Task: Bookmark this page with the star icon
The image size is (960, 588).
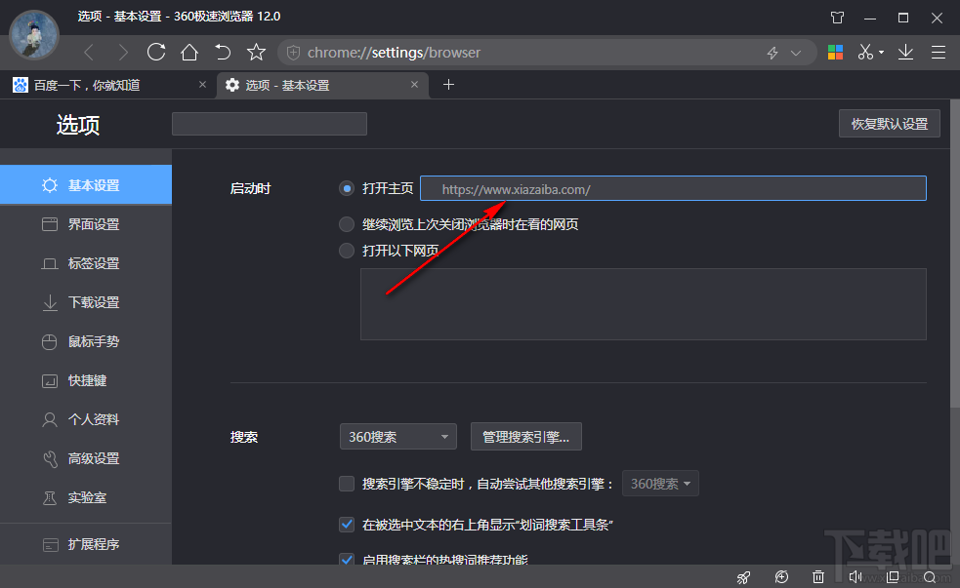Action: 256,52
